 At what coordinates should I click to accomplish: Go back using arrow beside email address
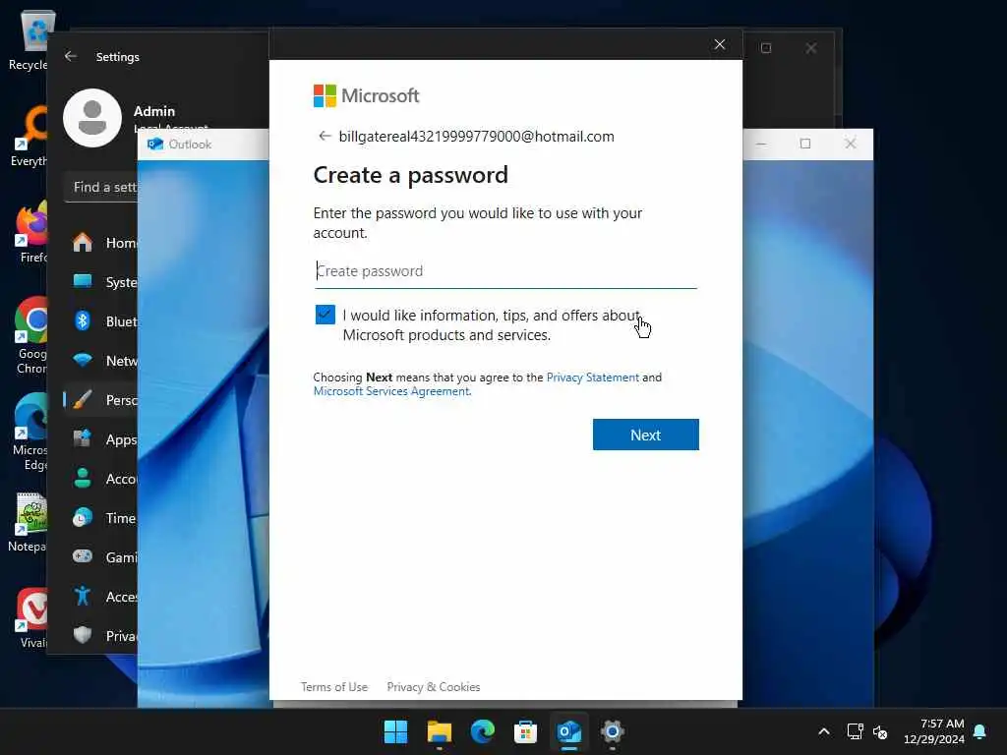point(325,136)
